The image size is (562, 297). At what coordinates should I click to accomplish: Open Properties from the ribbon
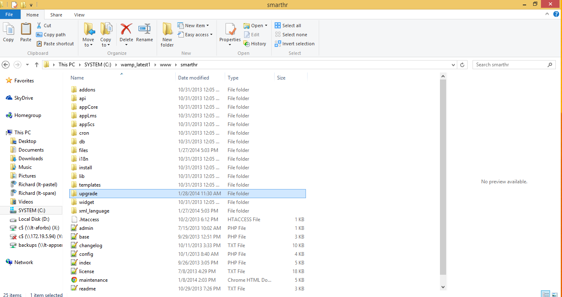click(230, 30)
